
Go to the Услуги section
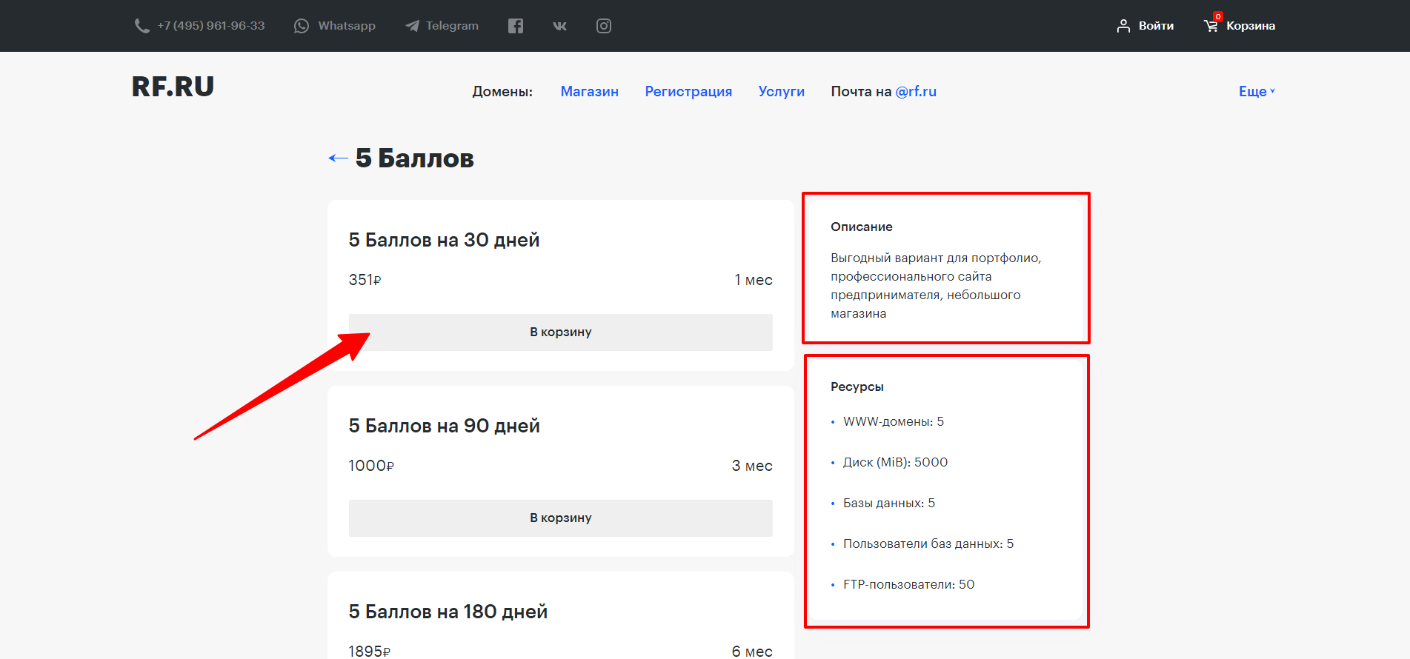[781, 91]
